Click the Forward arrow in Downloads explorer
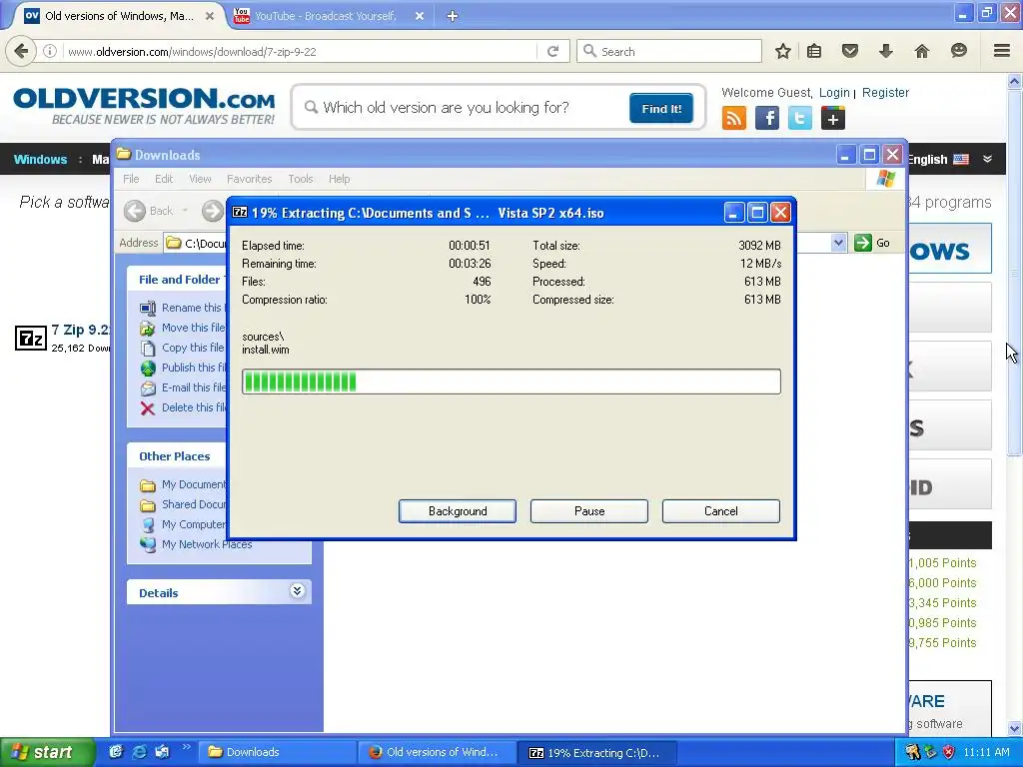This screenshot has height=767, width=1023. [x=212, y=211]
